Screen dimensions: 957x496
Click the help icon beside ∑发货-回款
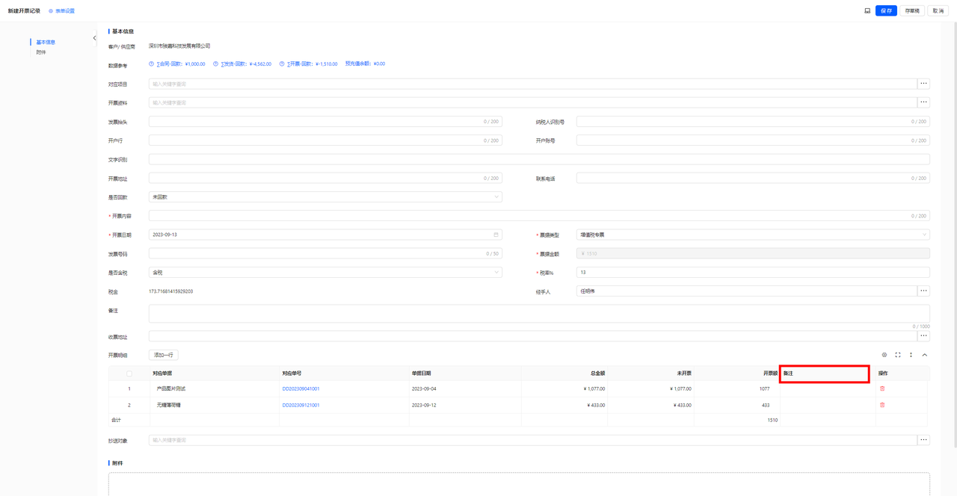tap(216, 63)
